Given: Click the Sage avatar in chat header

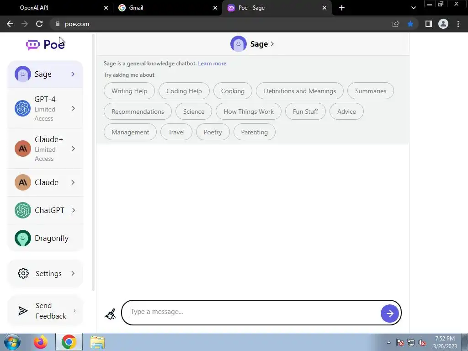Looking at the screenshot, I should [239, 44].
